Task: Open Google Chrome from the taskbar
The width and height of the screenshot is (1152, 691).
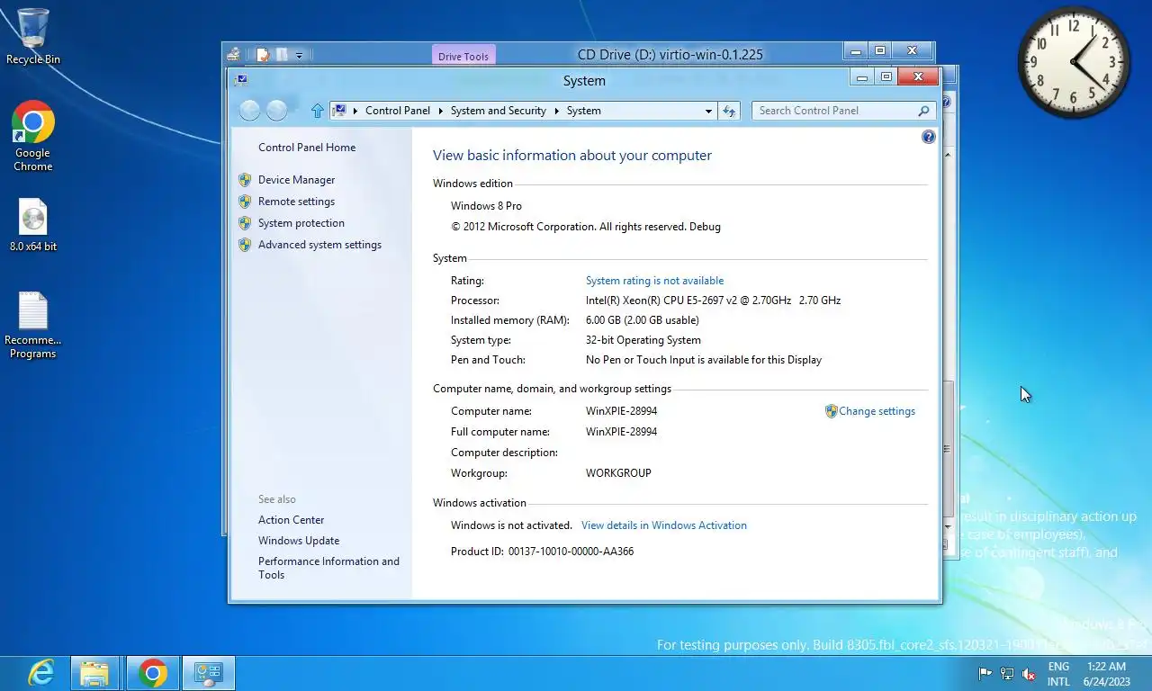Action: 153,673
